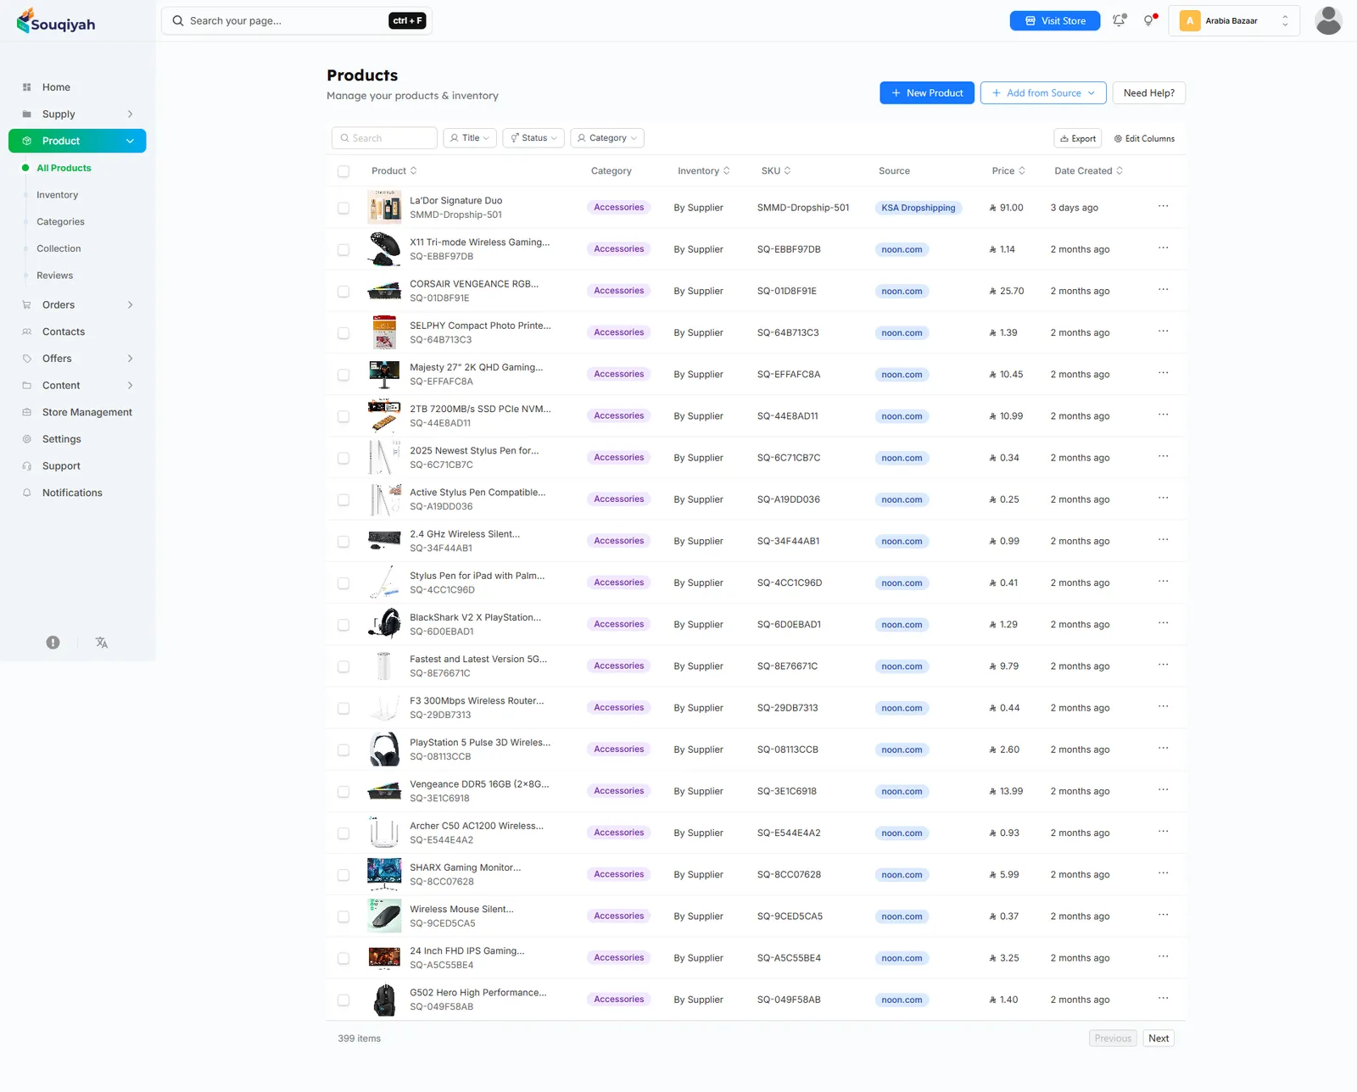
Task: Click the lightbulb tips icon in header
Action: pos(1149,20)
